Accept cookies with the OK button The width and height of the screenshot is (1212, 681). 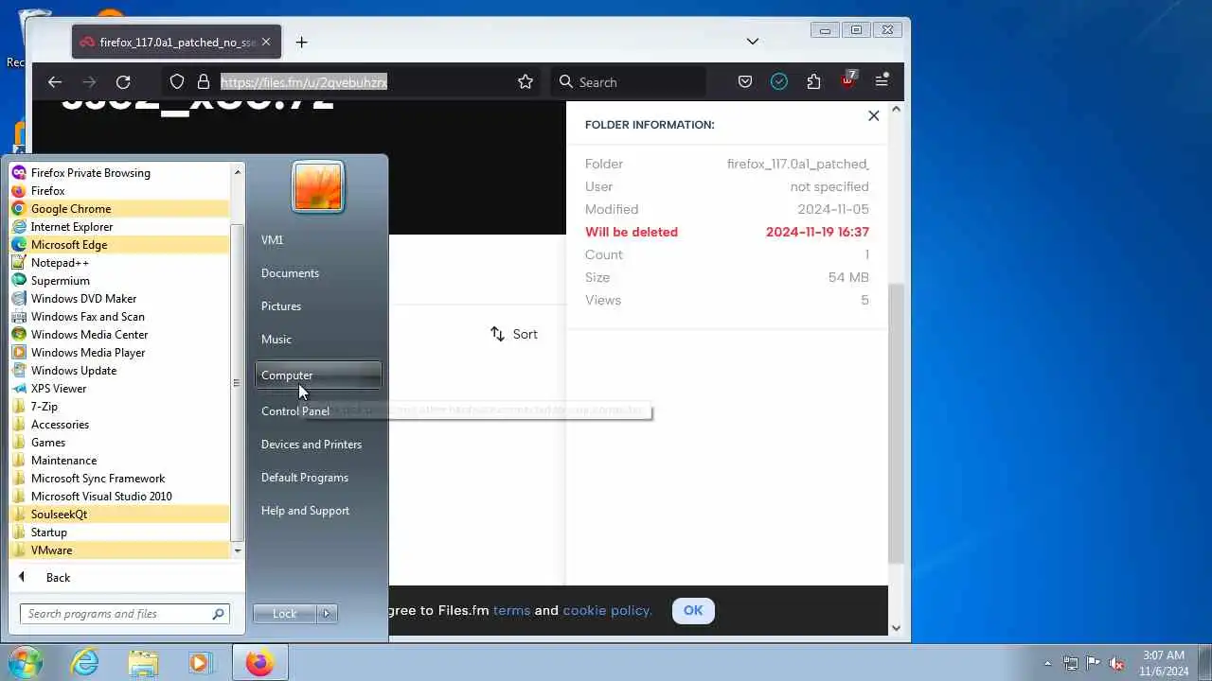click(693, 610)
